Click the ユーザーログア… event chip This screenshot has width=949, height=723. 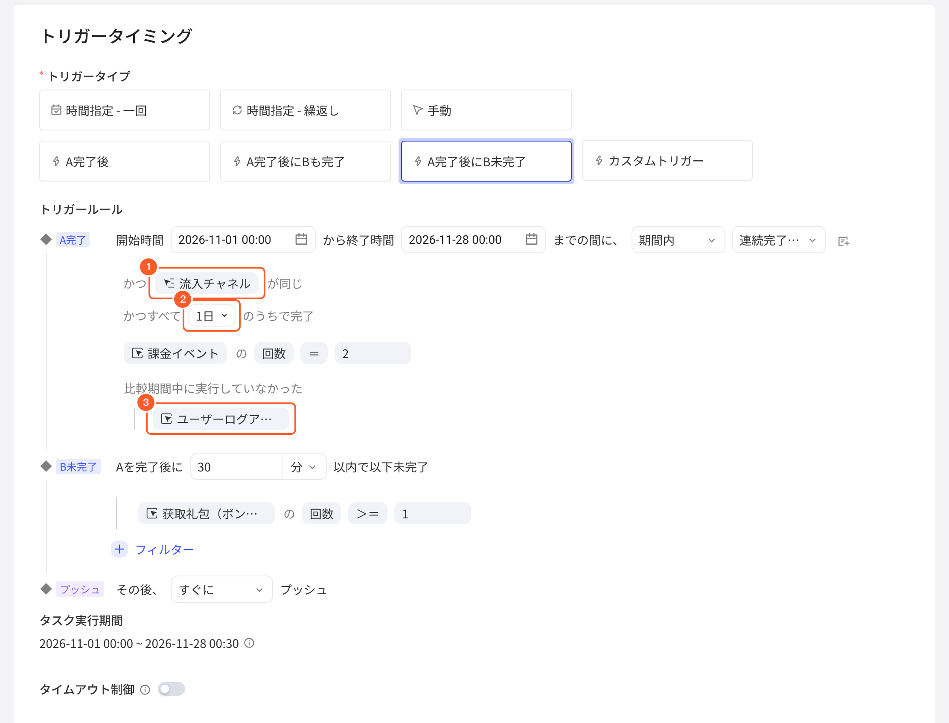point(221,419)
